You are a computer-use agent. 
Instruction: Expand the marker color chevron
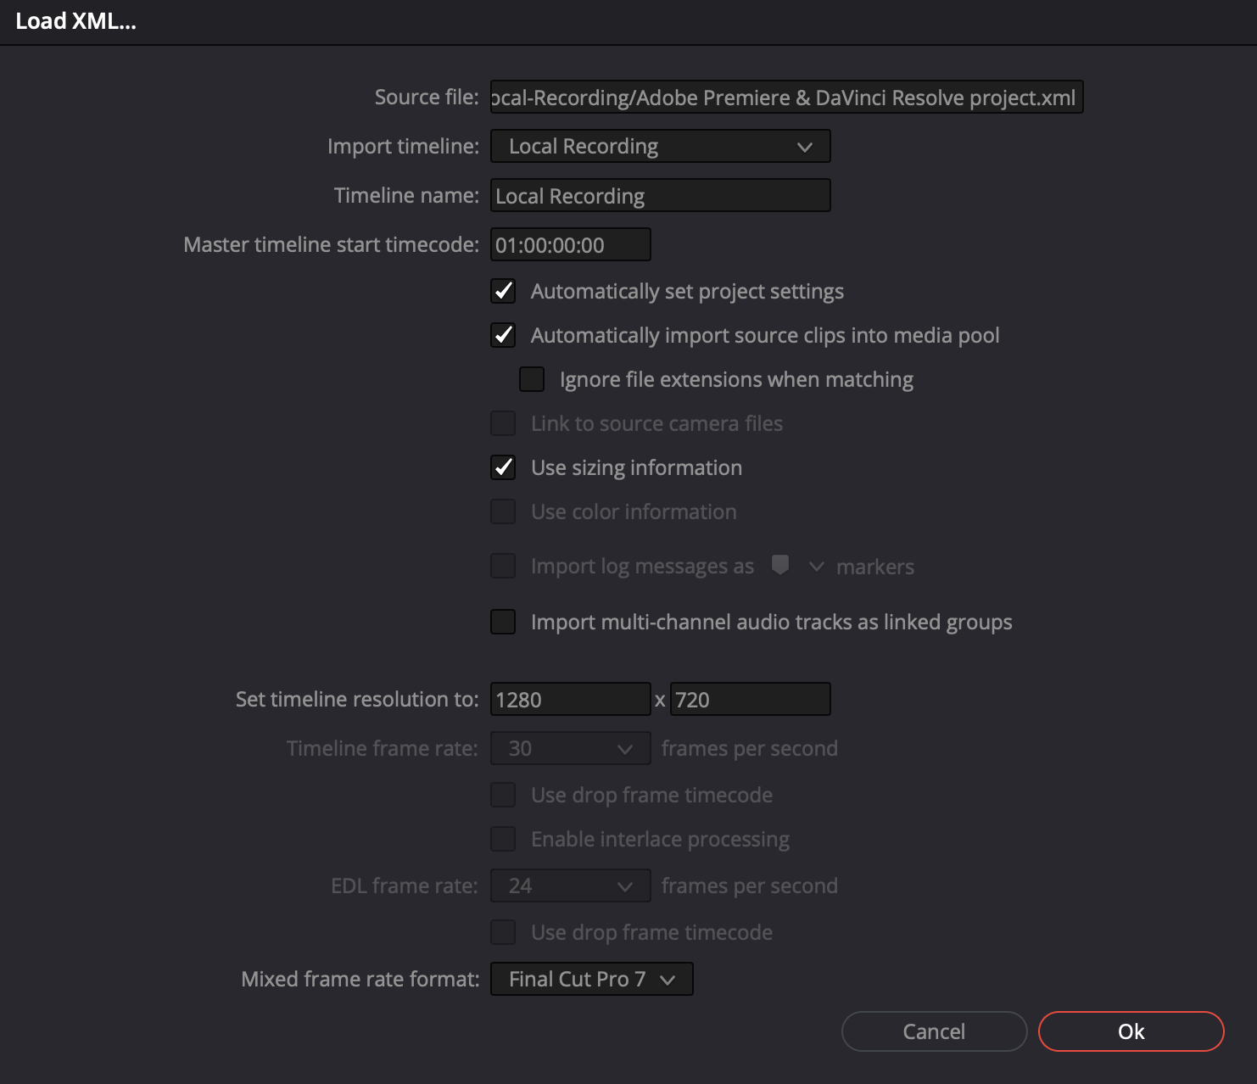tap(816, 566)
